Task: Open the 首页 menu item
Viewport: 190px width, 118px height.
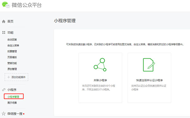Action: (10, 22)
